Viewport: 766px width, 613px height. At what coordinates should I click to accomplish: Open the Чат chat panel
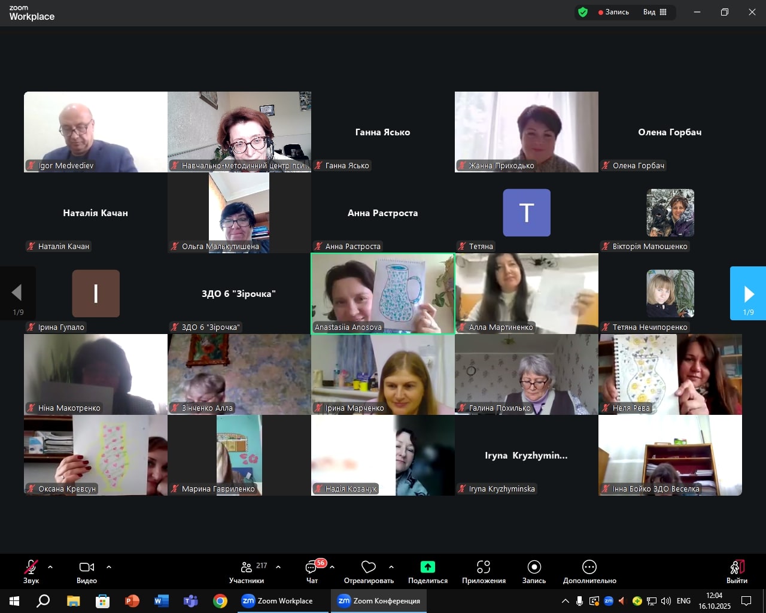click(312, 572)
